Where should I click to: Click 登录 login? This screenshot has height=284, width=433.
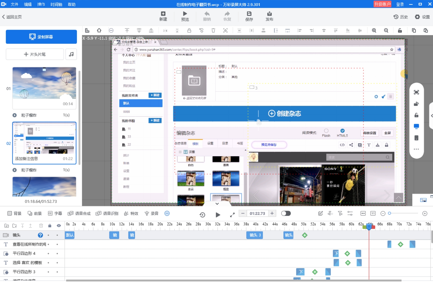[x=400, y=4]
